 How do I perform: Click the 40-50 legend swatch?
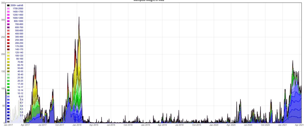tap(8, 71)
